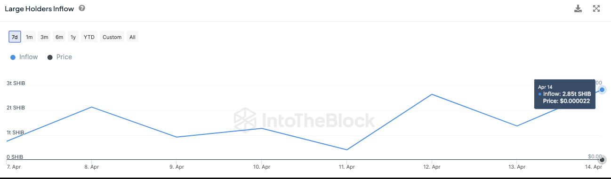Click the Large Holders Inflow title
This screenshot has width=611, height=179.
pyautogui.click(x=39, y=8)
